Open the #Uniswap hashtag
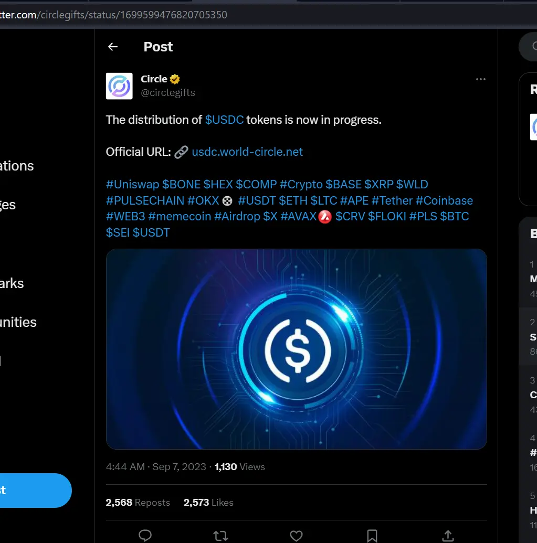This screenshot has width=537, height=543. point(132,184)
